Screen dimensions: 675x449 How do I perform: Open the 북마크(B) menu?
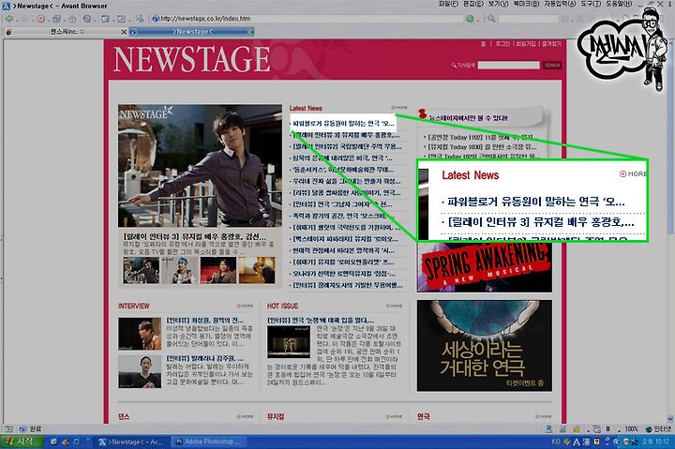point(526,4)
